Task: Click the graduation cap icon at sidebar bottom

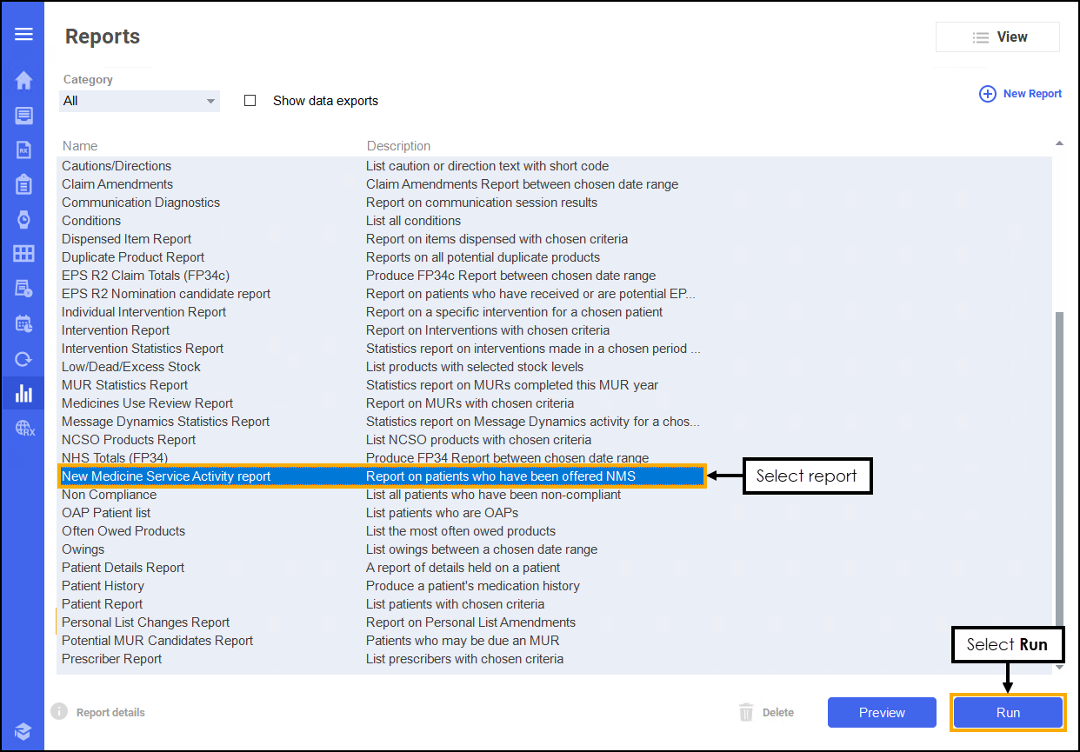Action: pos(23,731)
